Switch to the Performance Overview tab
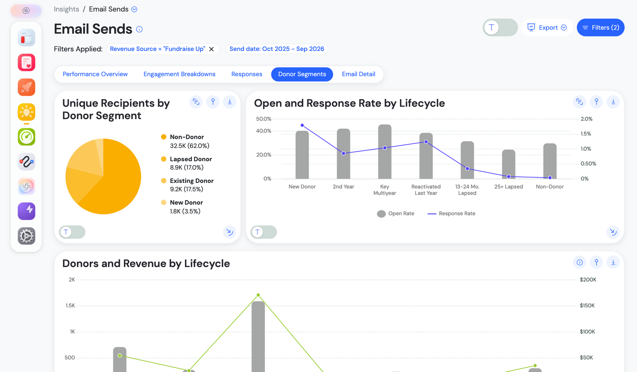The height and width of the screenshot is (372, 637). [x=95, y=74]
